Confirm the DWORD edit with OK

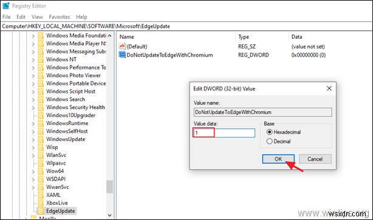pos(278,159)
